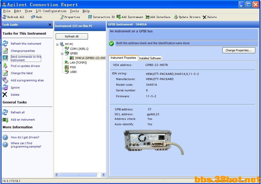Select the PXI0 interface icon

tap(67, 67)
